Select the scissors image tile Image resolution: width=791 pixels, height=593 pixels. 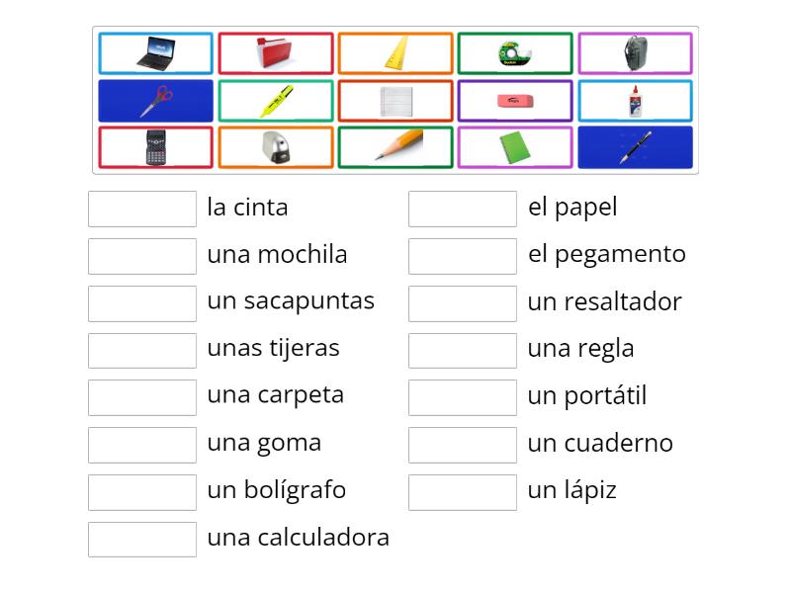pos(155,100)
